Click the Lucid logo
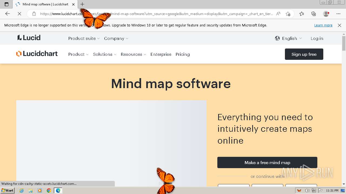This screenshot has width=346, height=194. click(29, 38)
